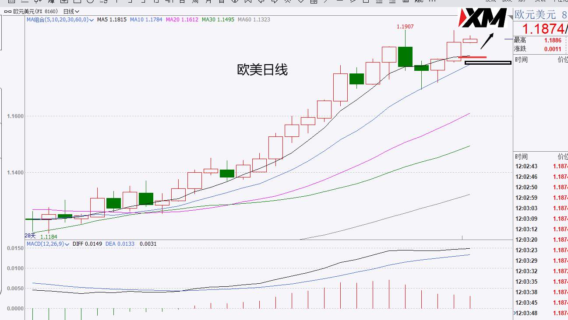
Task: Select the 12:02:43 tick row
Action: tap(540, 166)
